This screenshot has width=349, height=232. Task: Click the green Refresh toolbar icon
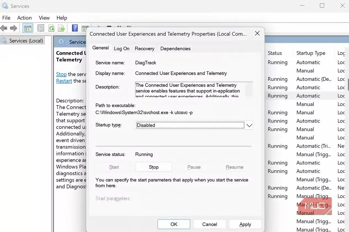point(51,28)
